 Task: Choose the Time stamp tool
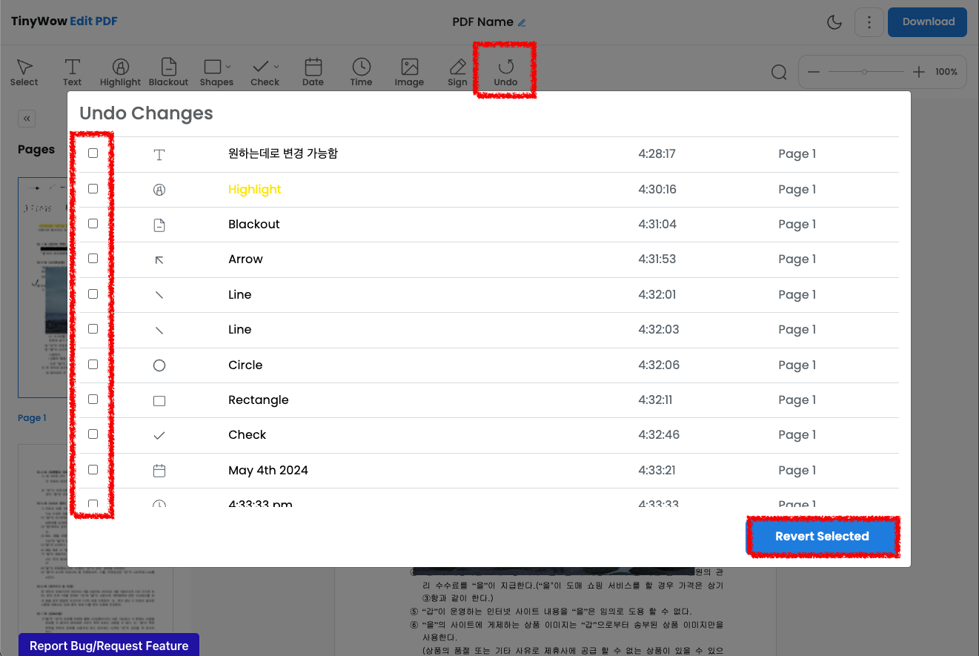coord(361,71)
